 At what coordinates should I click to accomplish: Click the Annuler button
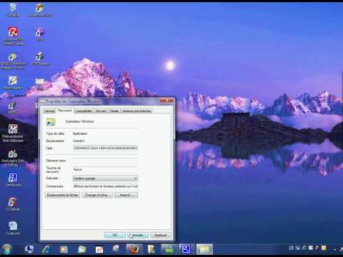(x=138, y=235)
